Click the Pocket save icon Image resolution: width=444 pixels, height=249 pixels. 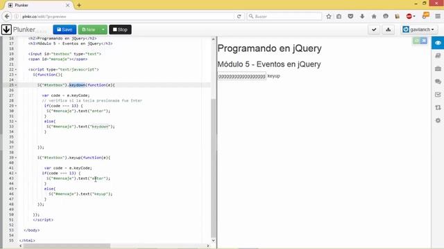(x=350, y=17)
